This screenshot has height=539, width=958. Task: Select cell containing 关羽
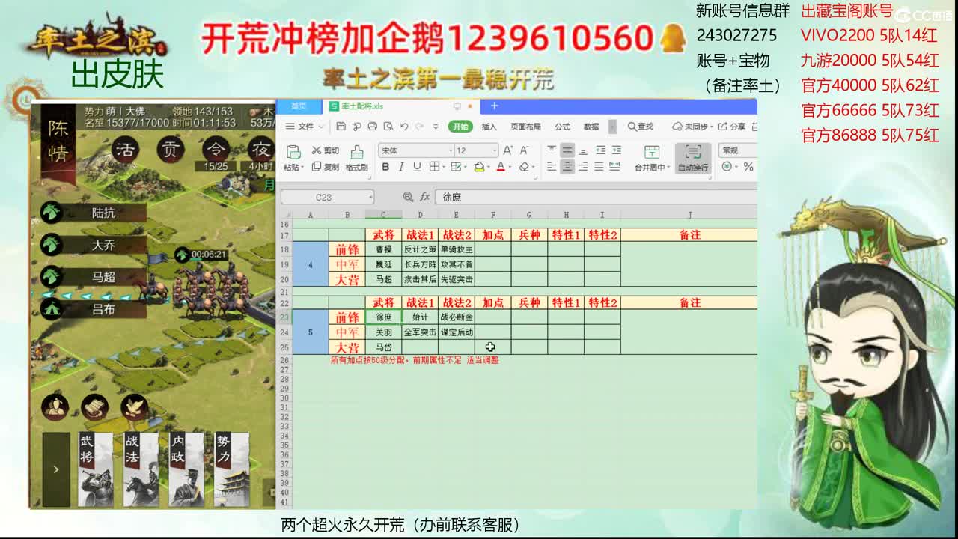point(384,332)
